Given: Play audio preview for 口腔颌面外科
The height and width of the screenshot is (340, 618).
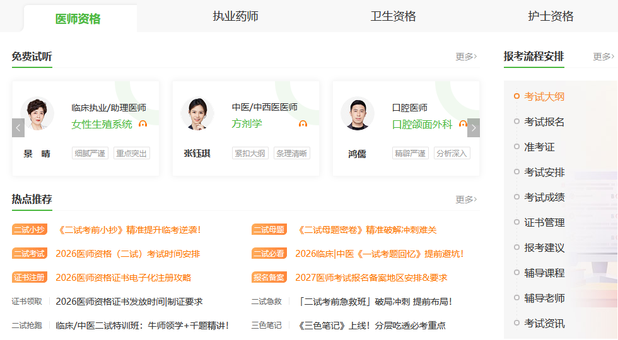Looking at the screenshot, I should click(463, 124).
